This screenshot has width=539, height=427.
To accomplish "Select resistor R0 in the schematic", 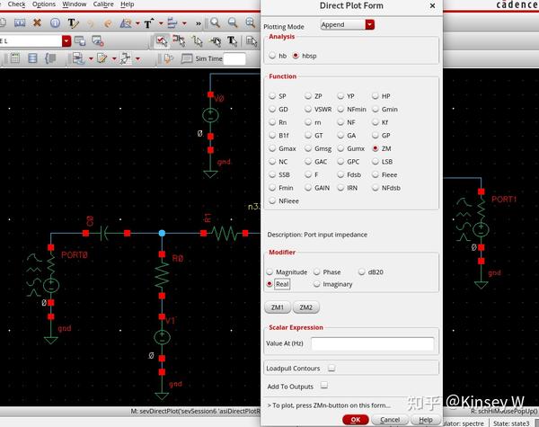I will (162, 275).
